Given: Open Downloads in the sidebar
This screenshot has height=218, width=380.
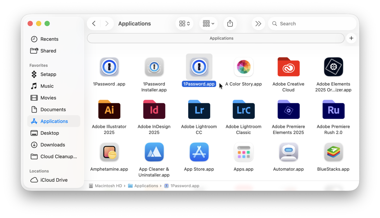Looking at the screenshot, I should [54, 145].
